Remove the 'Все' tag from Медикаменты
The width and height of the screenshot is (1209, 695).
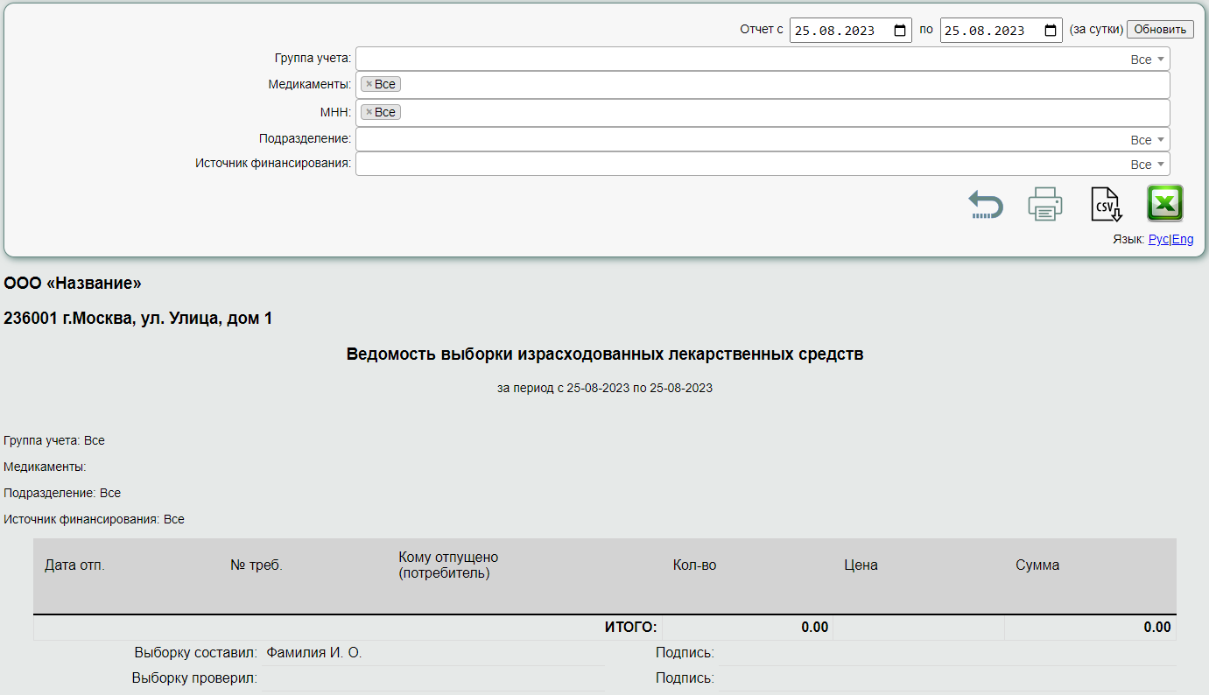click(369, 85)
